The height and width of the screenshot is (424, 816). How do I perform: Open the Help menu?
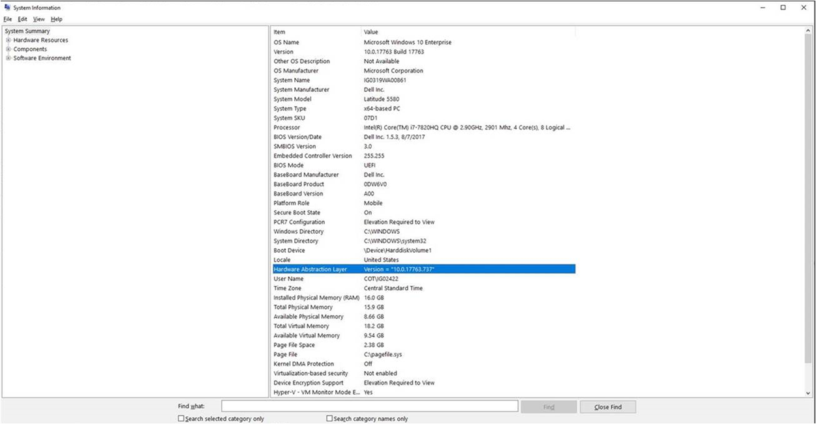click(55, 19)
